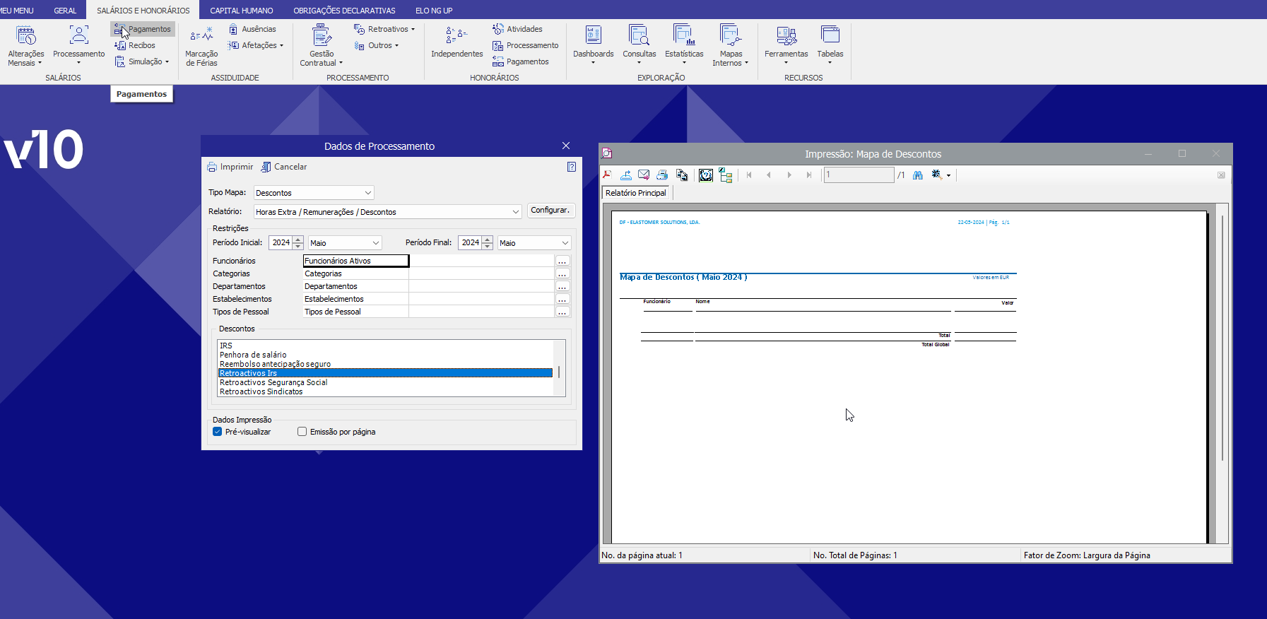The width and height of the screenshot is (1267, 619).
Task: Select Retroactivos Segurança Social in list
Action: [x=273, y=382]
